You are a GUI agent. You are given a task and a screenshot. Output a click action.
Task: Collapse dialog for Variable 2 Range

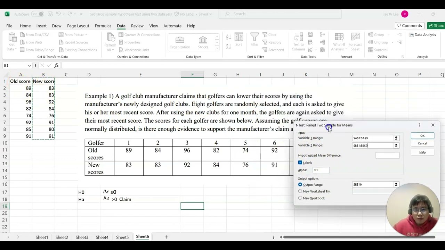point(396,145)
